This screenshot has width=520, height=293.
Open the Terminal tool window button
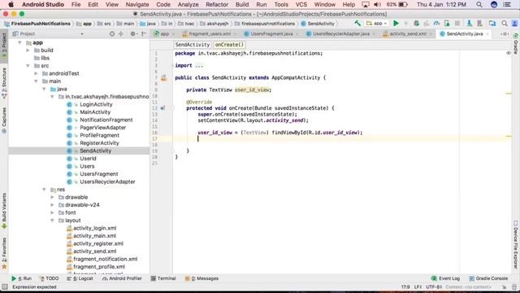click(163, 278)
